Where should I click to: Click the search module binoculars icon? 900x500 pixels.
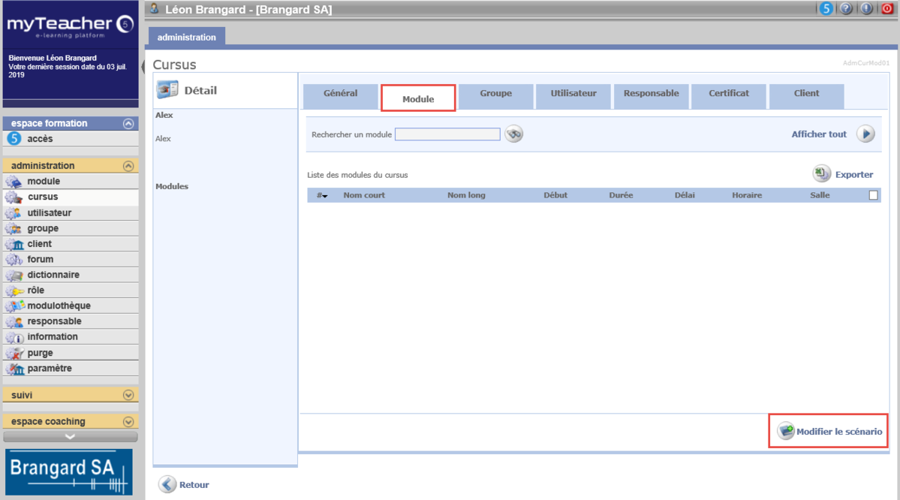(x=513, y=134)
